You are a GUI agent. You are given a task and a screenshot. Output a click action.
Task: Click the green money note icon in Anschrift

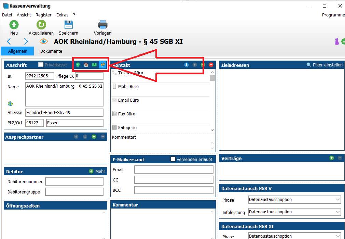pos(94,65)
